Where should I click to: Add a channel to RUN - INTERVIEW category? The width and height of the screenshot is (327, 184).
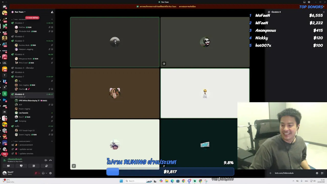coord(52,19)
